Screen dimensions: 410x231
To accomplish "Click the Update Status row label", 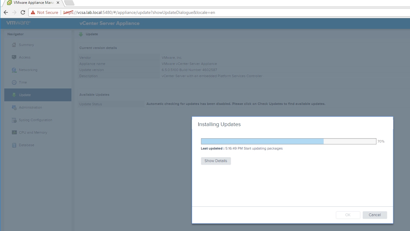I will click(x=91, y=104).
